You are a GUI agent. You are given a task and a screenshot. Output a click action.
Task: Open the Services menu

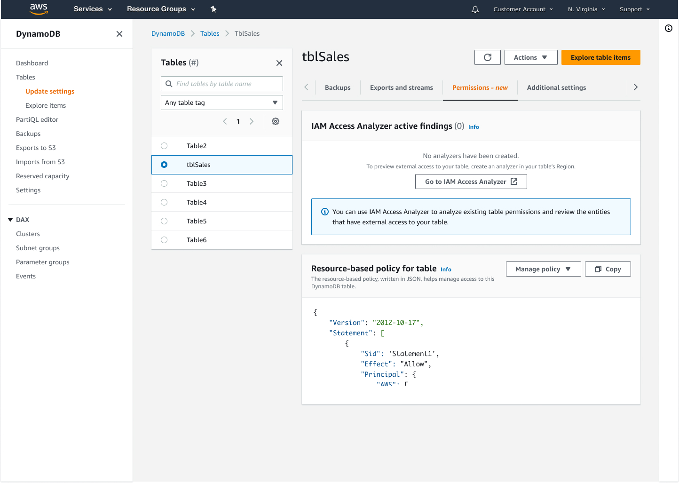coord(92,9)
